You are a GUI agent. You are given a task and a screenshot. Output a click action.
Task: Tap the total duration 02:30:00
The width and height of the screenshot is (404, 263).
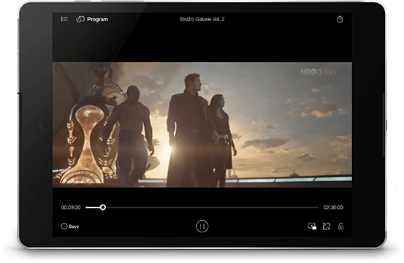tap(333, 207)
